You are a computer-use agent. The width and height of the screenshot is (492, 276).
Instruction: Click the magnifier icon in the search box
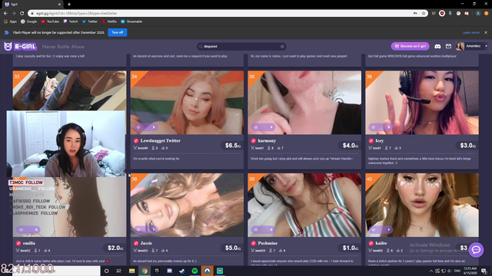(201, 46)
